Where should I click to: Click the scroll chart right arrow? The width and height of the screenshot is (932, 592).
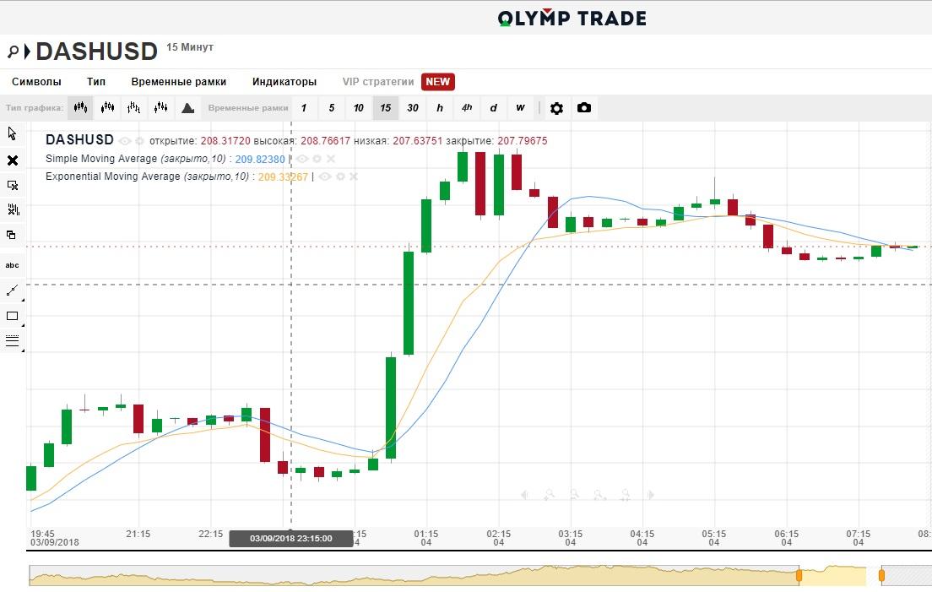coord(651,495)
